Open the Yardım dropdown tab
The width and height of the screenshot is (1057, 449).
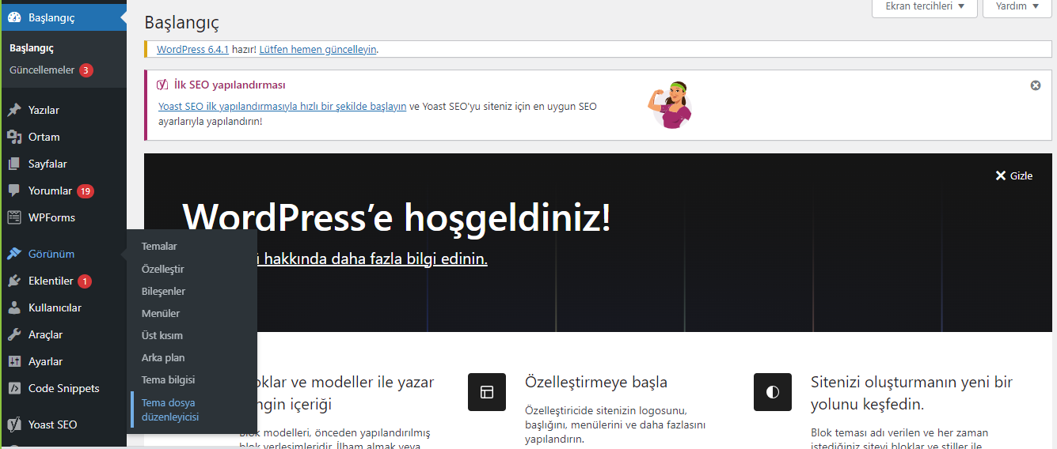1016,6
